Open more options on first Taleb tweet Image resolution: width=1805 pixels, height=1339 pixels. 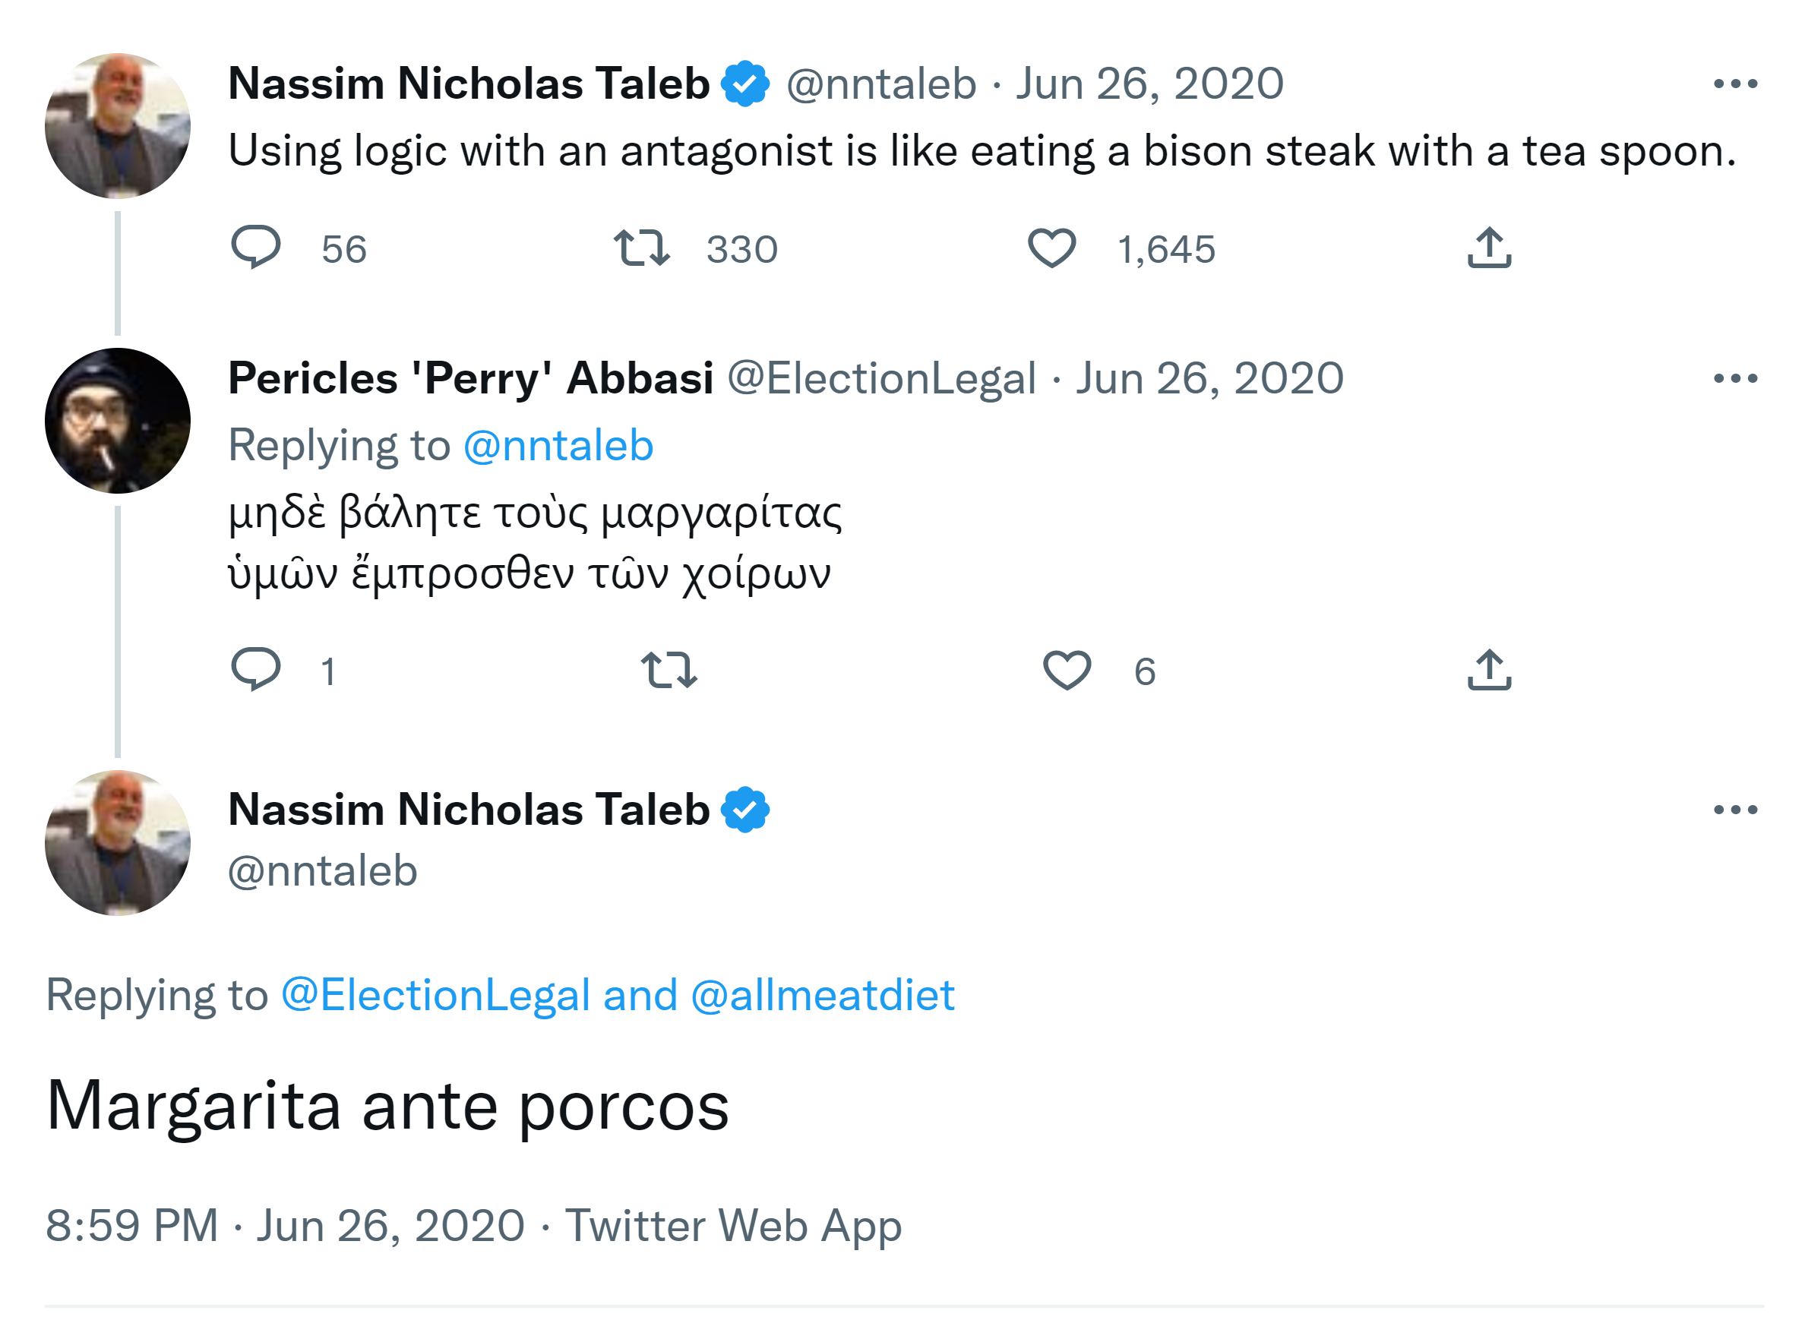(1735, 84)
